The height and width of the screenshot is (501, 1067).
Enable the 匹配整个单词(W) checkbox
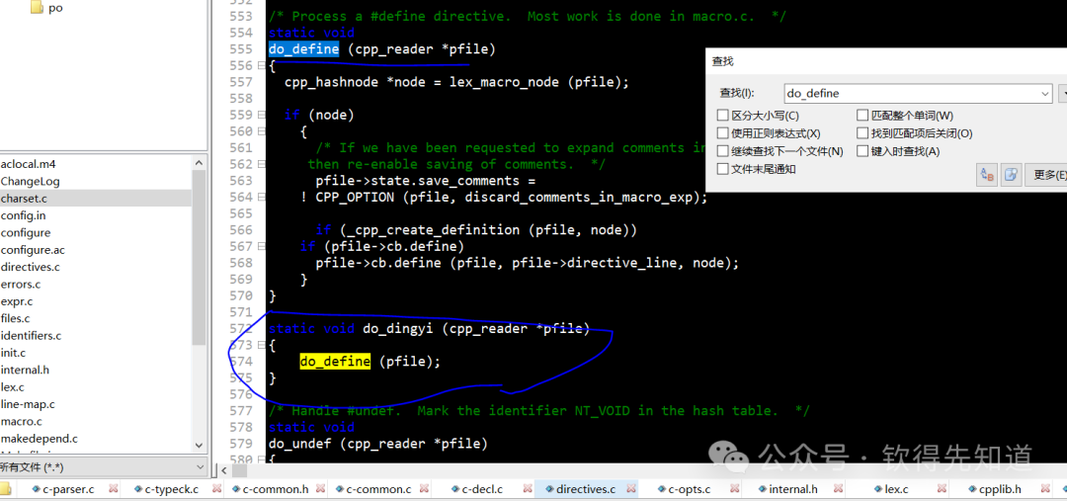tap(862, 116)
